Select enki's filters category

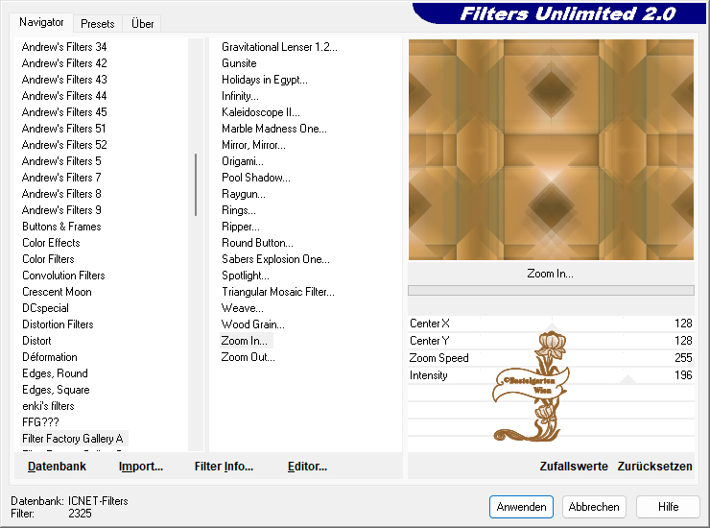click(48, 406)
